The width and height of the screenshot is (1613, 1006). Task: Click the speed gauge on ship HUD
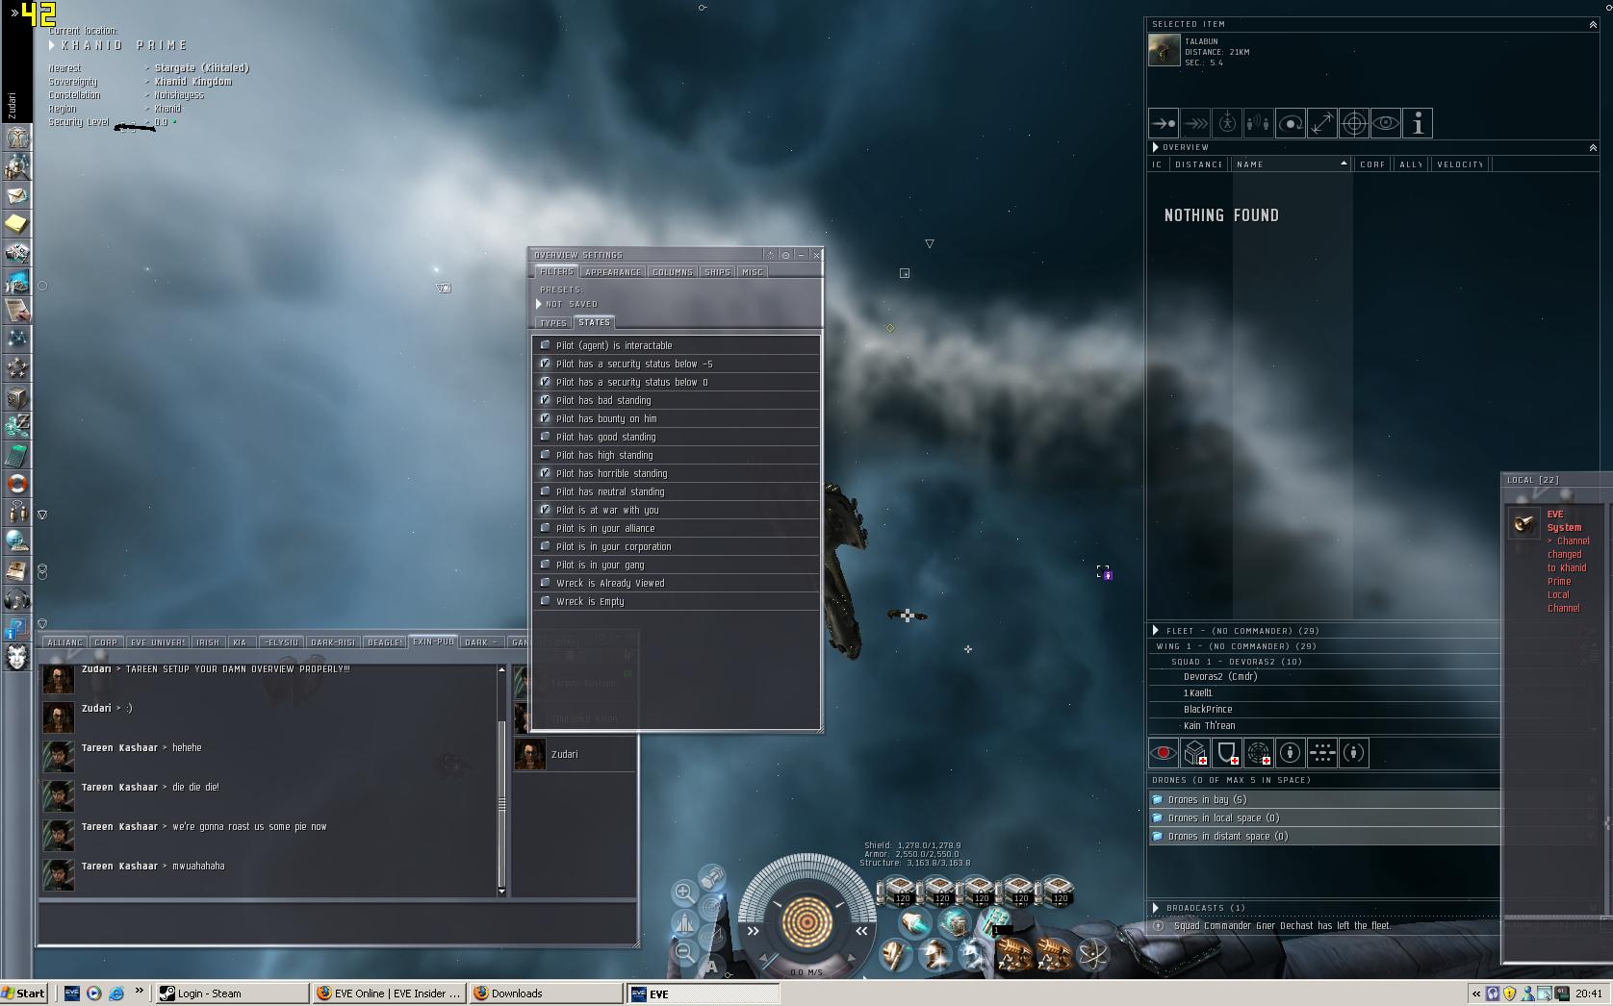point(806,972)
